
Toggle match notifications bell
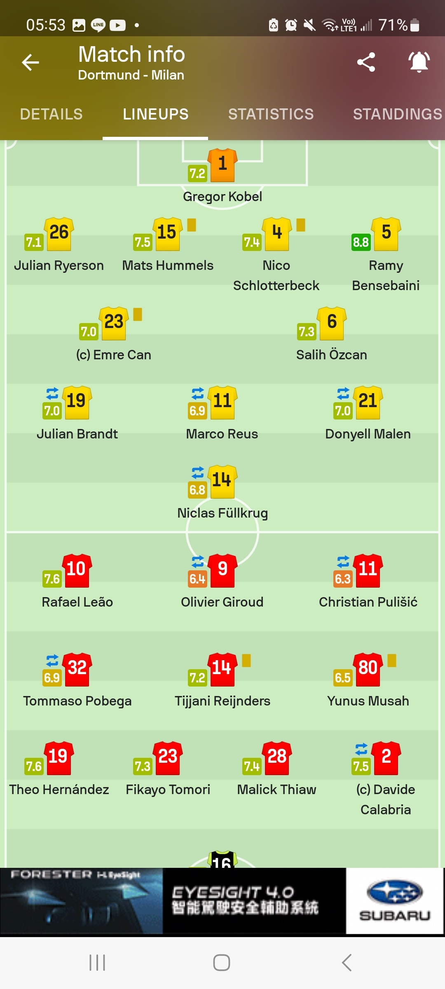click(419, 62)
